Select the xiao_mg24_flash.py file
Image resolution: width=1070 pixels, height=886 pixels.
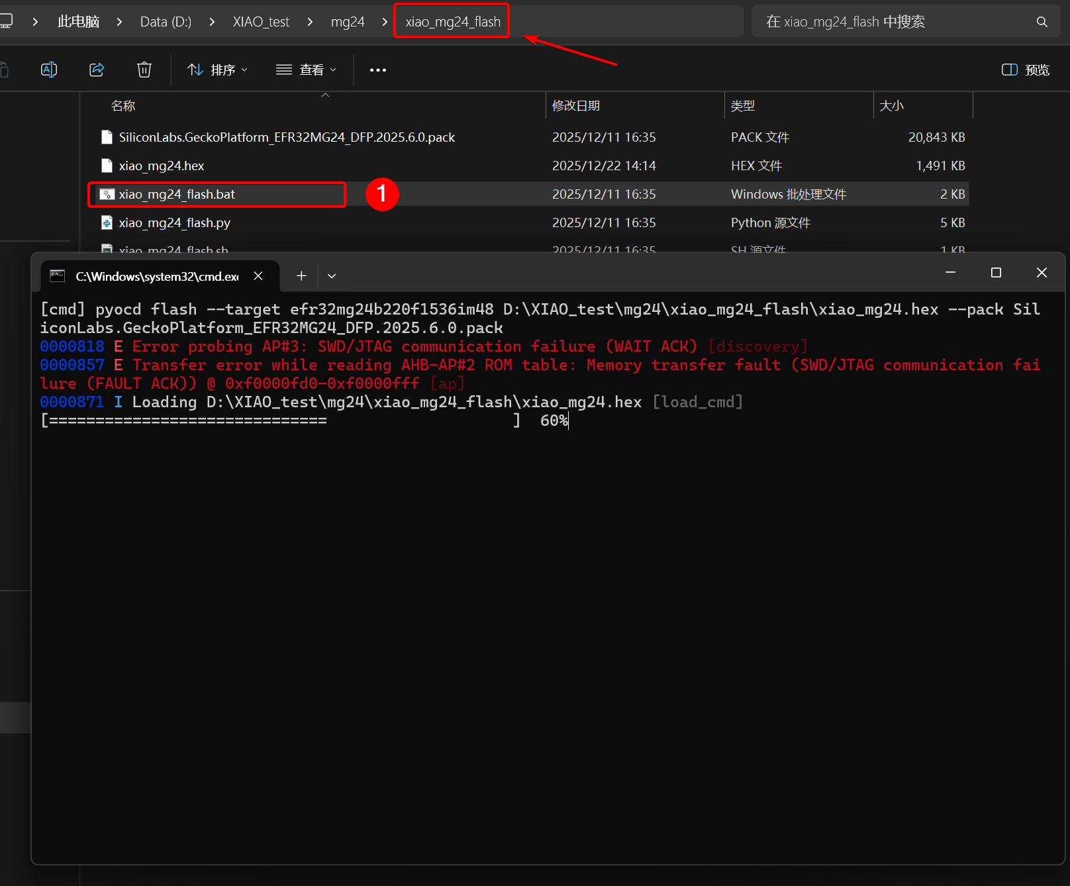click(x=175, y=222)
